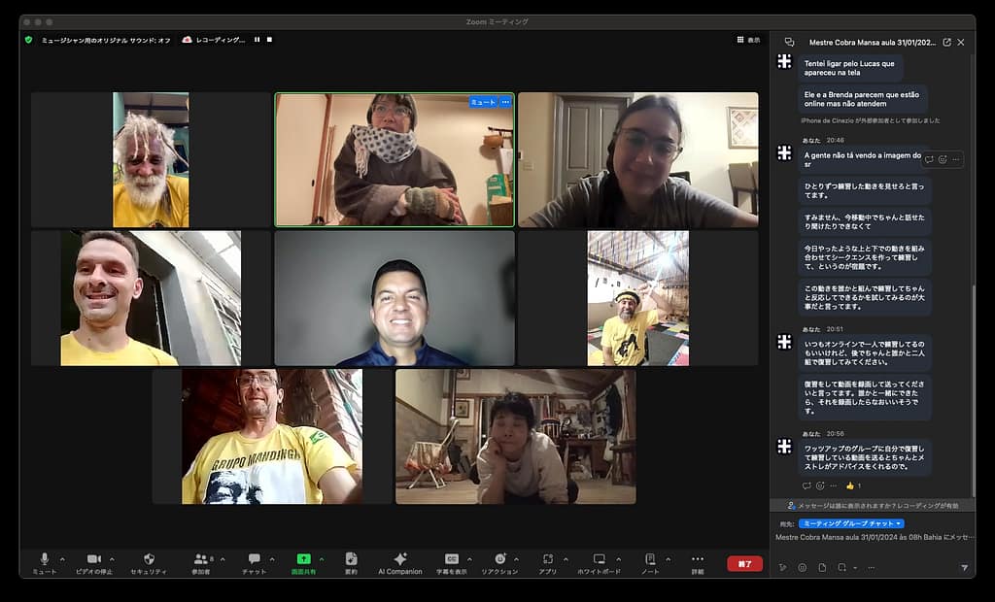Open more options under the 20:56 message
This screenshot has width=995, height=602.
[x=833, y=485]
